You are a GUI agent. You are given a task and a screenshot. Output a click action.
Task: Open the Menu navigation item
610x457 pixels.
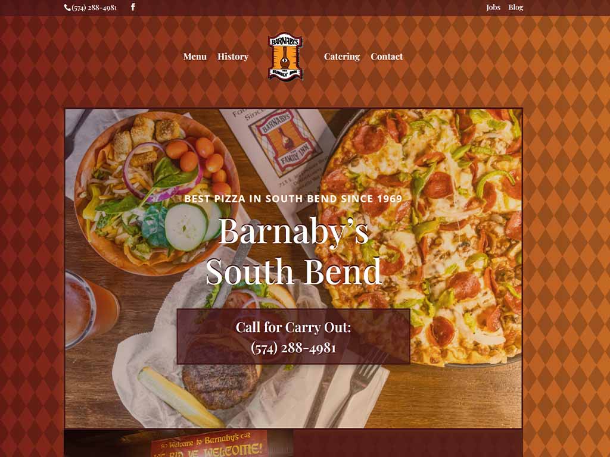coord(195,57)
